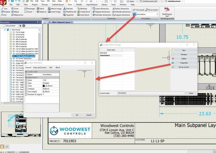The image size is (216, 153).
Task: Select 20 - AC Power Distribution page
Action: (x=22, y=58)
